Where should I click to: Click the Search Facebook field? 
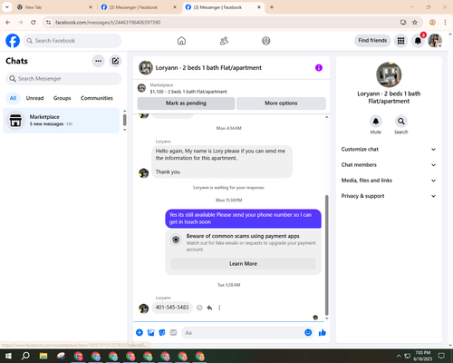72,41
